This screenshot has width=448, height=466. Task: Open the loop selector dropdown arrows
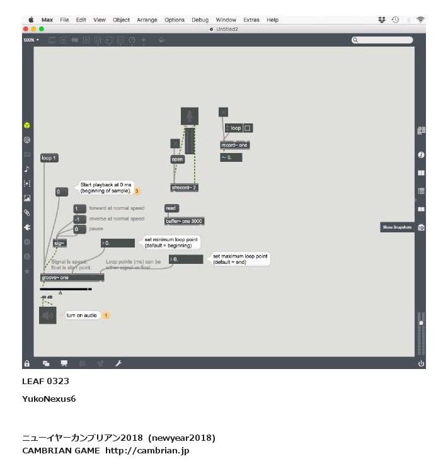click(228, 128)
